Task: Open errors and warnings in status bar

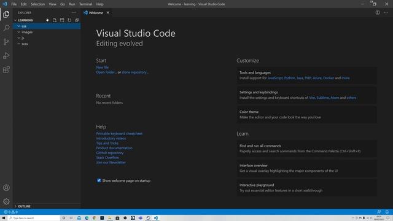Action: point(11,212)
